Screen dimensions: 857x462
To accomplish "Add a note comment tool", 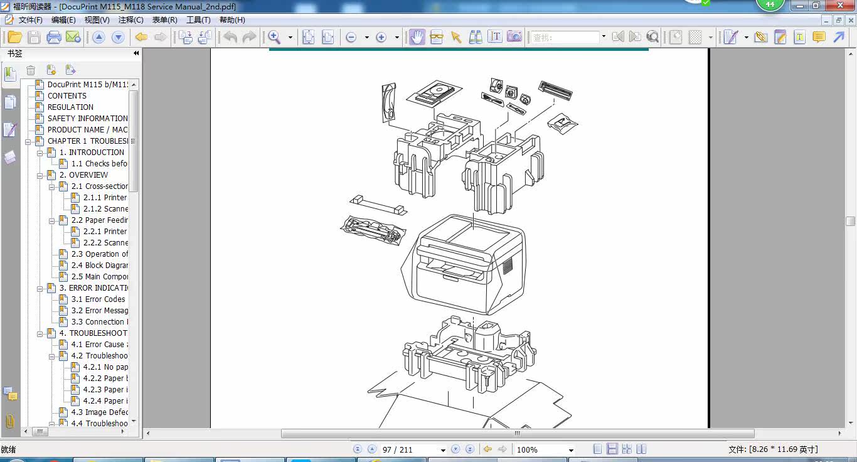I will click(819, 37).
